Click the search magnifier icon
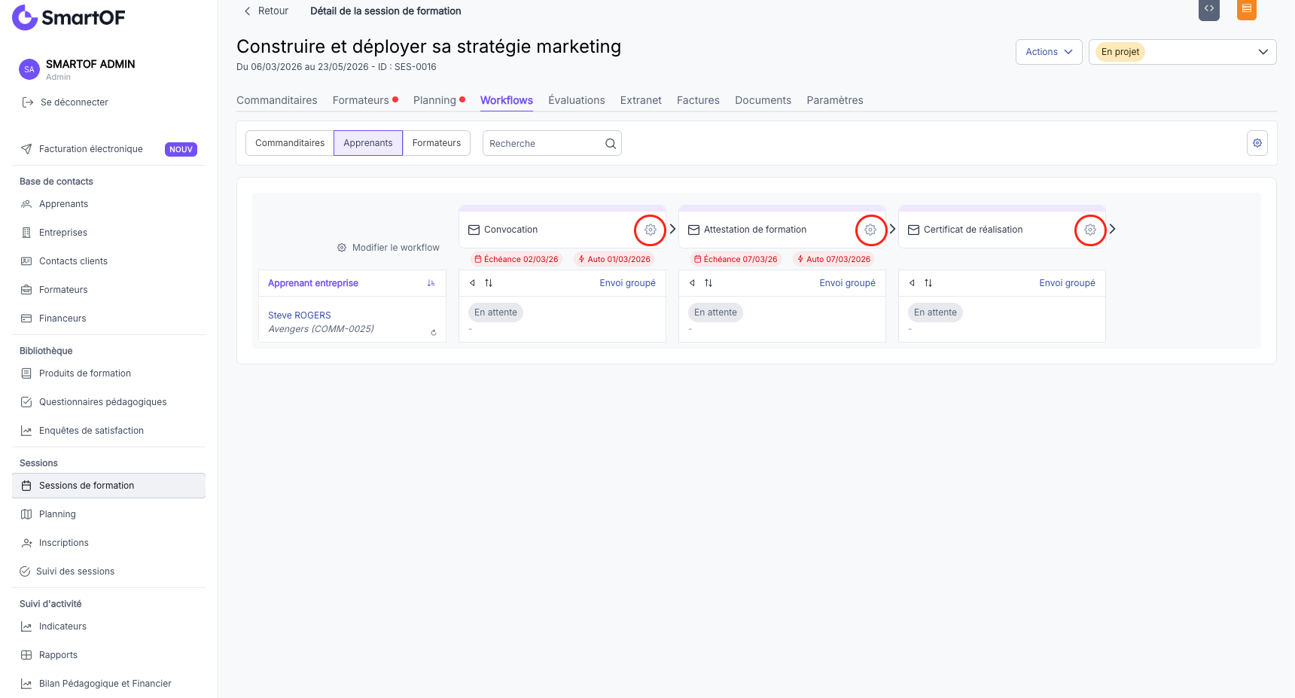 611,143
